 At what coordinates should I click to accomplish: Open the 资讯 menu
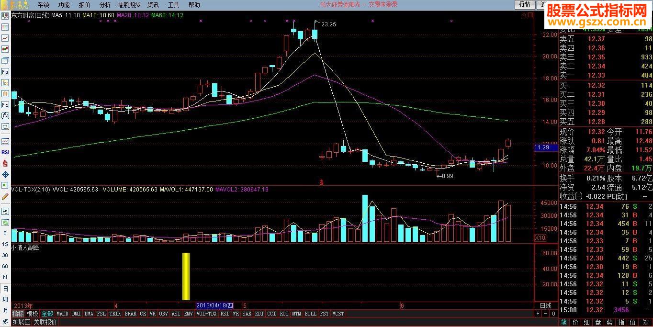(x=153, y=5)
